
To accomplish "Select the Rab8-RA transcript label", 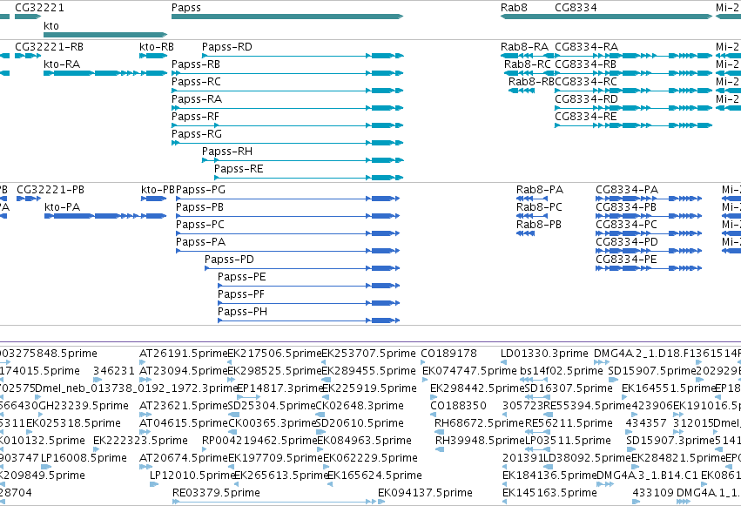I will click(524, 47).
